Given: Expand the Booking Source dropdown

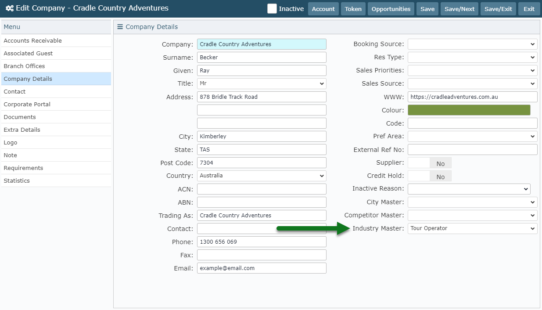Looking at the screenshot, I should tap(473, 44).
